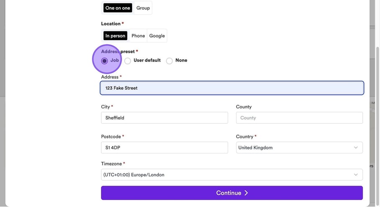Edit the Postcode field S1 4DP
Viewport: 380px width, 212px height.
(164, 148)
